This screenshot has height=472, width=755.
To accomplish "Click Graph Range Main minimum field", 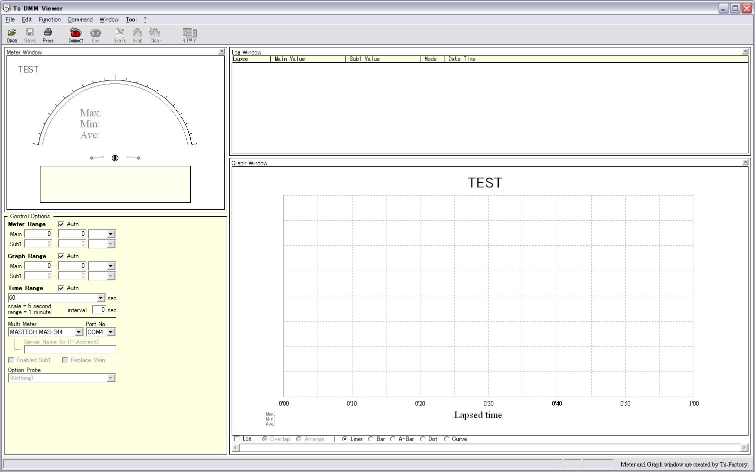I will pyautogui.click(x=38, y=266).
